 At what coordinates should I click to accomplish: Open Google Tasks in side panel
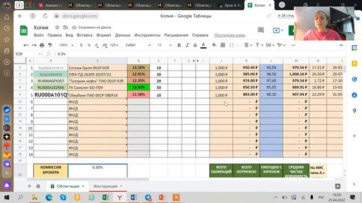point(355,80)
